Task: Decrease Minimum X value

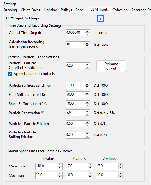Action: 60,168
